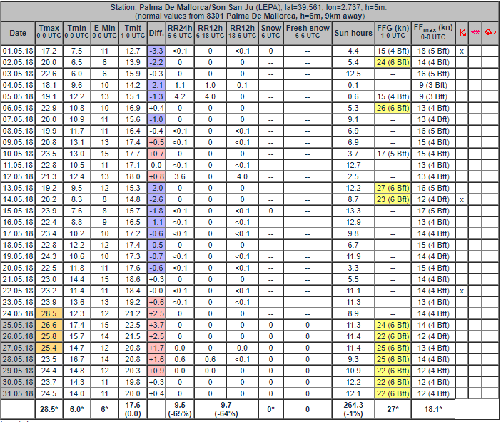Click the RR24h column header

(180, 33)
